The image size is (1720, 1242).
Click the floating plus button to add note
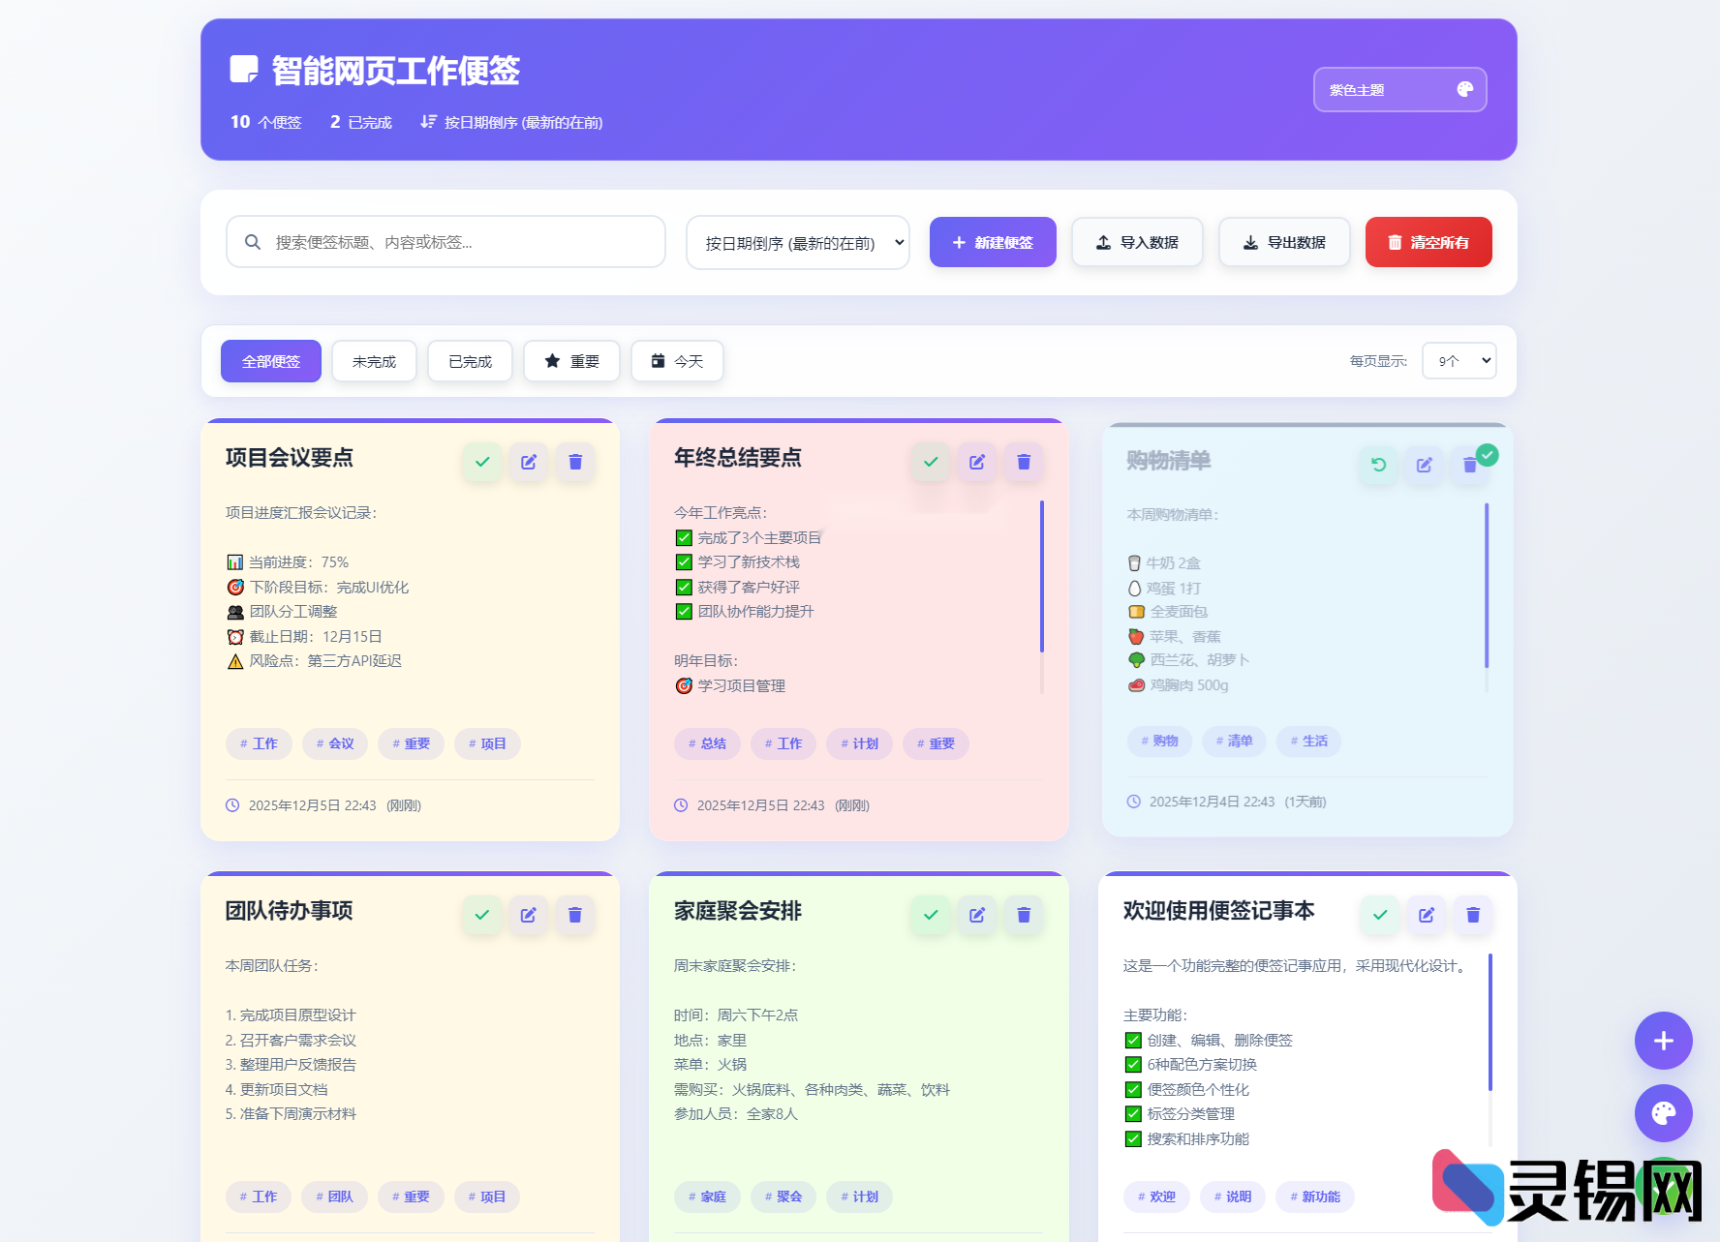click(1663, 1041)
